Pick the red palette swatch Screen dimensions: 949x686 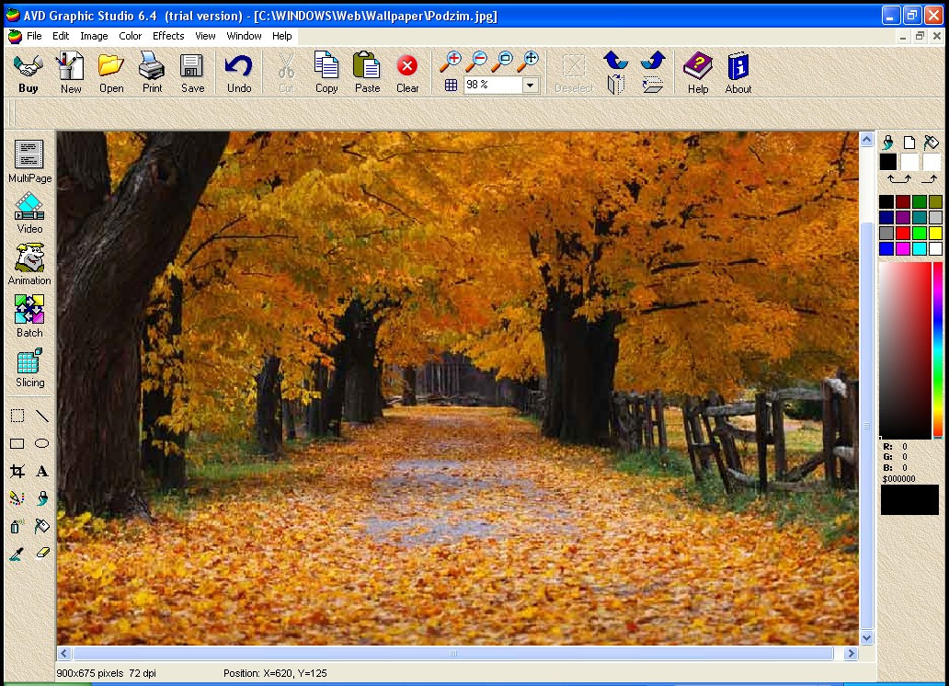click(903, 233)
